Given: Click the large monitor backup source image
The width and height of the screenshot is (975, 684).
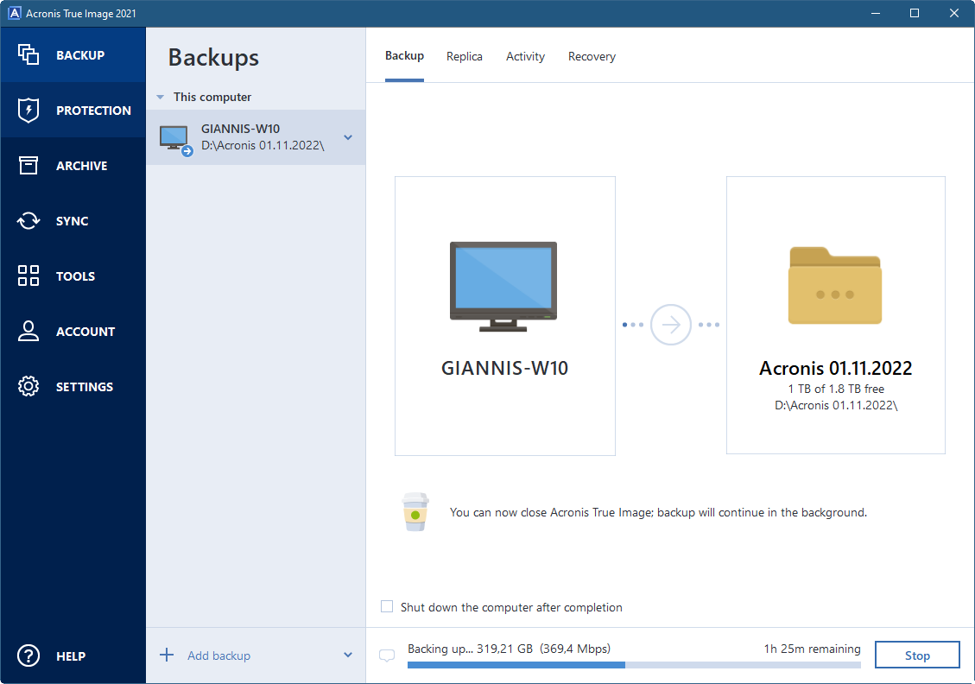Looking at the screenshot, I should pyautogui.click(x=503, y=286).
